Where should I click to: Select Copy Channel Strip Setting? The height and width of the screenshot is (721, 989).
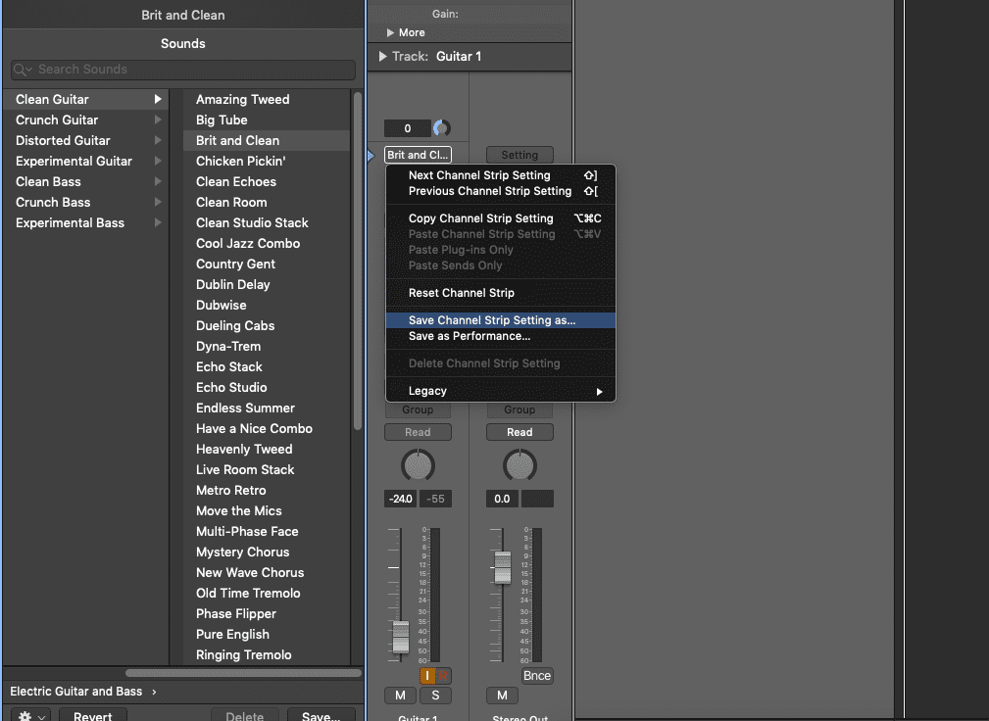[x=501, y=218]
